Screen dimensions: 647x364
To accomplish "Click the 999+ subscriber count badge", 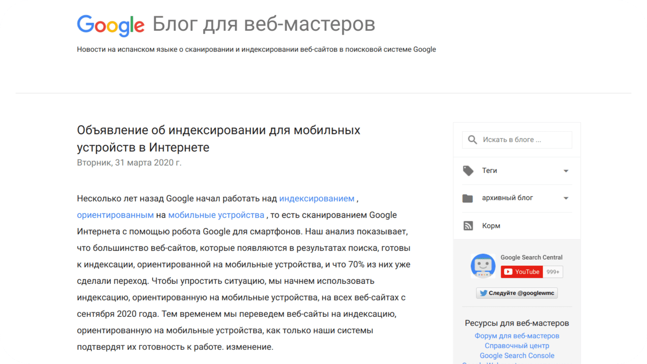I will (553, 272).
